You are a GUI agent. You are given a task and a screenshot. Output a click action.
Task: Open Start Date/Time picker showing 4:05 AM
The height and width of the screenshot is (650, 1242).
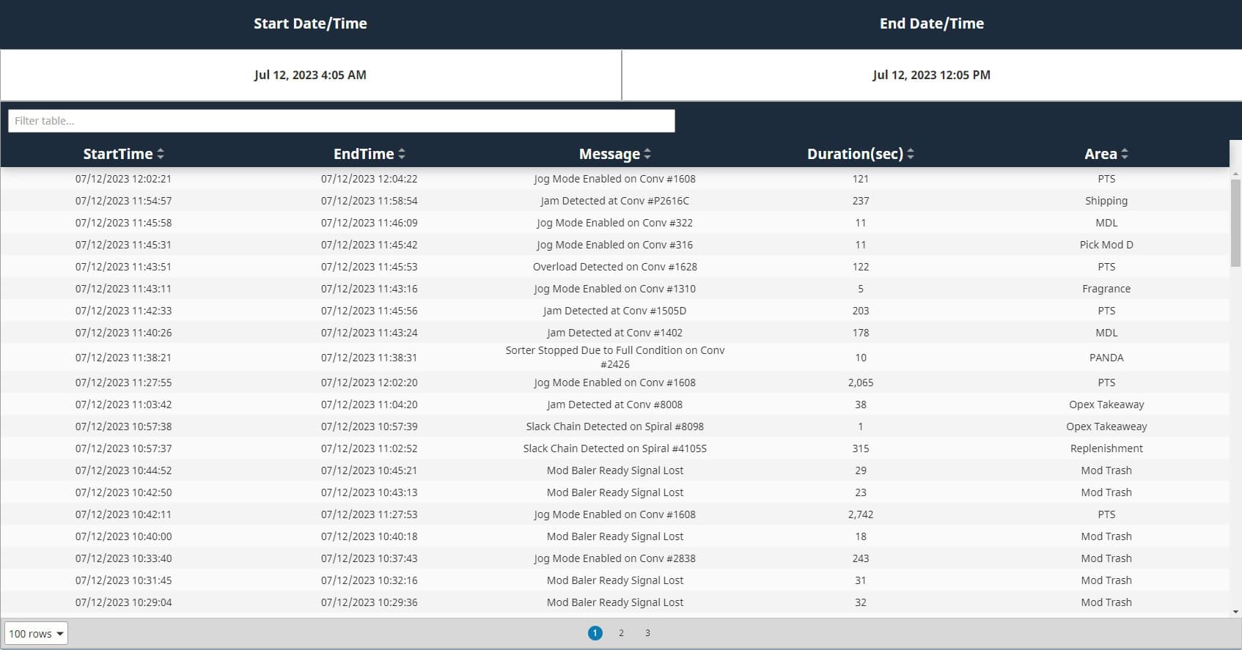310,75
